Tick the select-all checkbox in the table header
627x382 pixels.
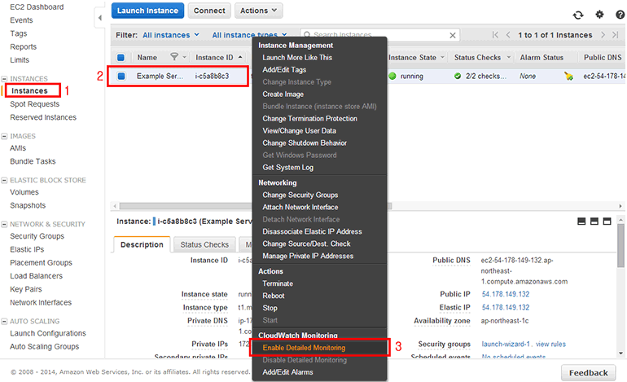tap(121, 58)
